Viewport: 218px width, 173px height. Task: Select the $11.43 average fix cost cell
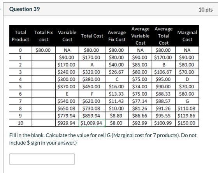pyautogui.click(x=117, y=101)
